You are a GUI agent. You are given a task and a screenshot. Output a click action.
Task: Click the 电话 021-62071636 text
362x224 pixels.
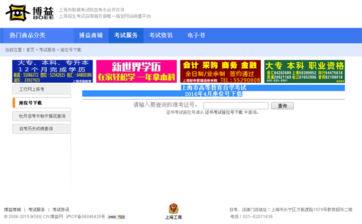[252, 217]
